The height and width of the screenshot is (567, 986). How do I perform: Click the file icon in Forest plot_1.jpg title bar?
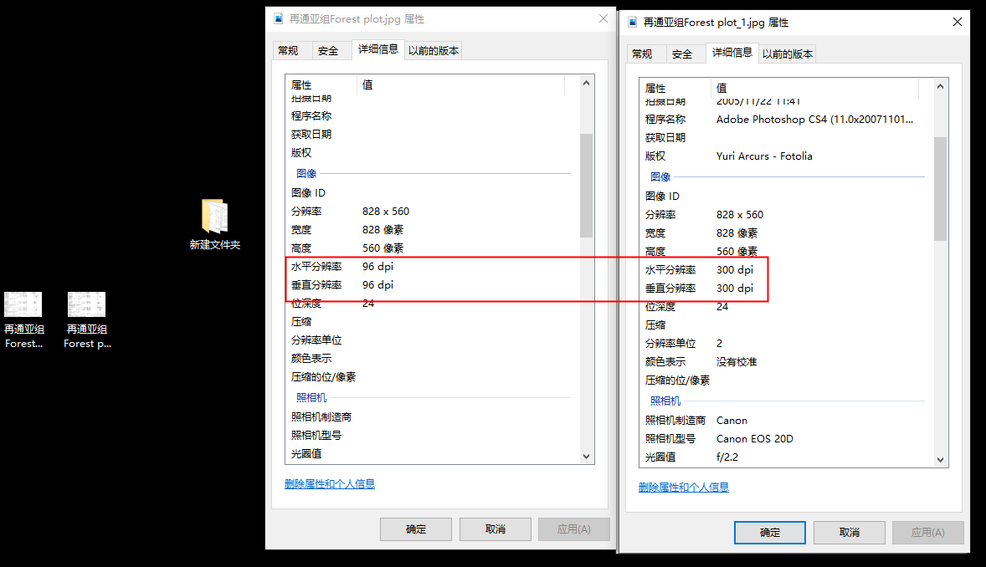[x=633, y=22]
